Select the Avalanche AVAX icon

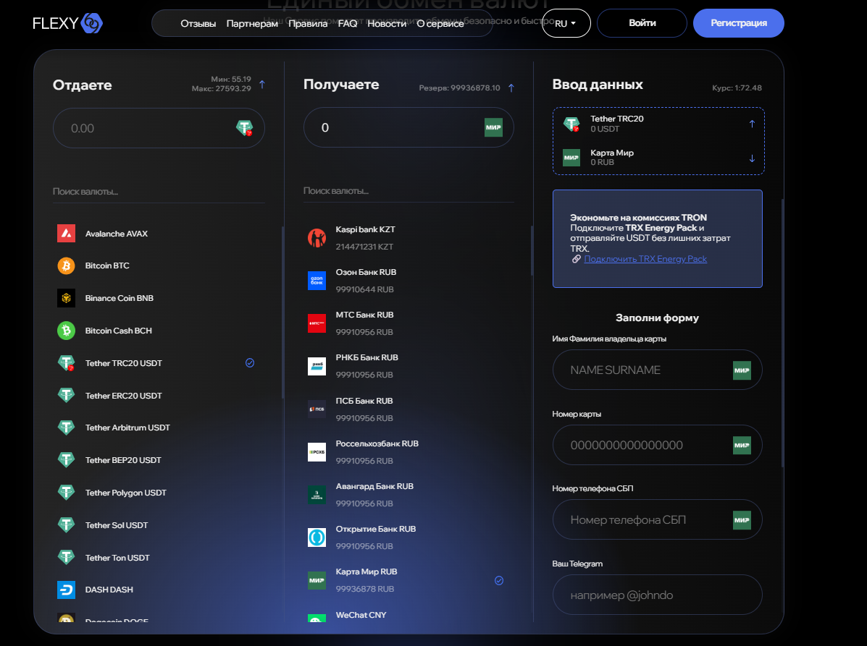pos(67,234)
